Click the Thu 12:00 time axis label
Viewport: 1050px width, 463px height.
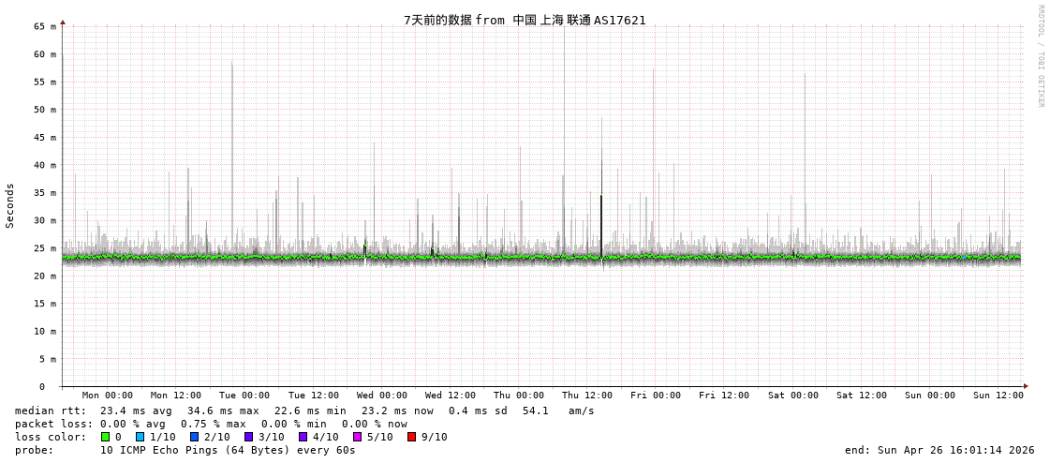pyautogui.click(x=587, y=396)
